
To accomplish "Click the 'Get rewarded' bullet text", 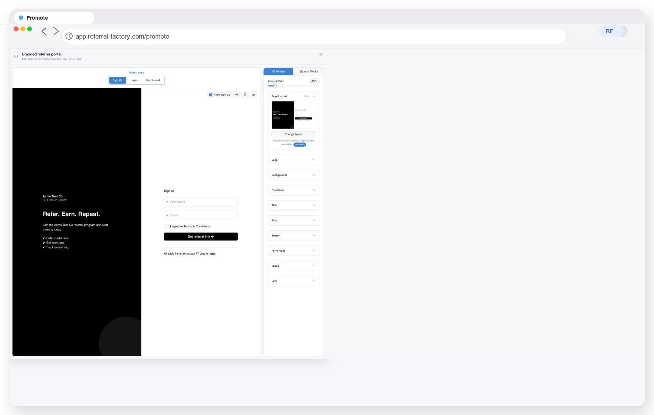I will (x=55, y=243).
